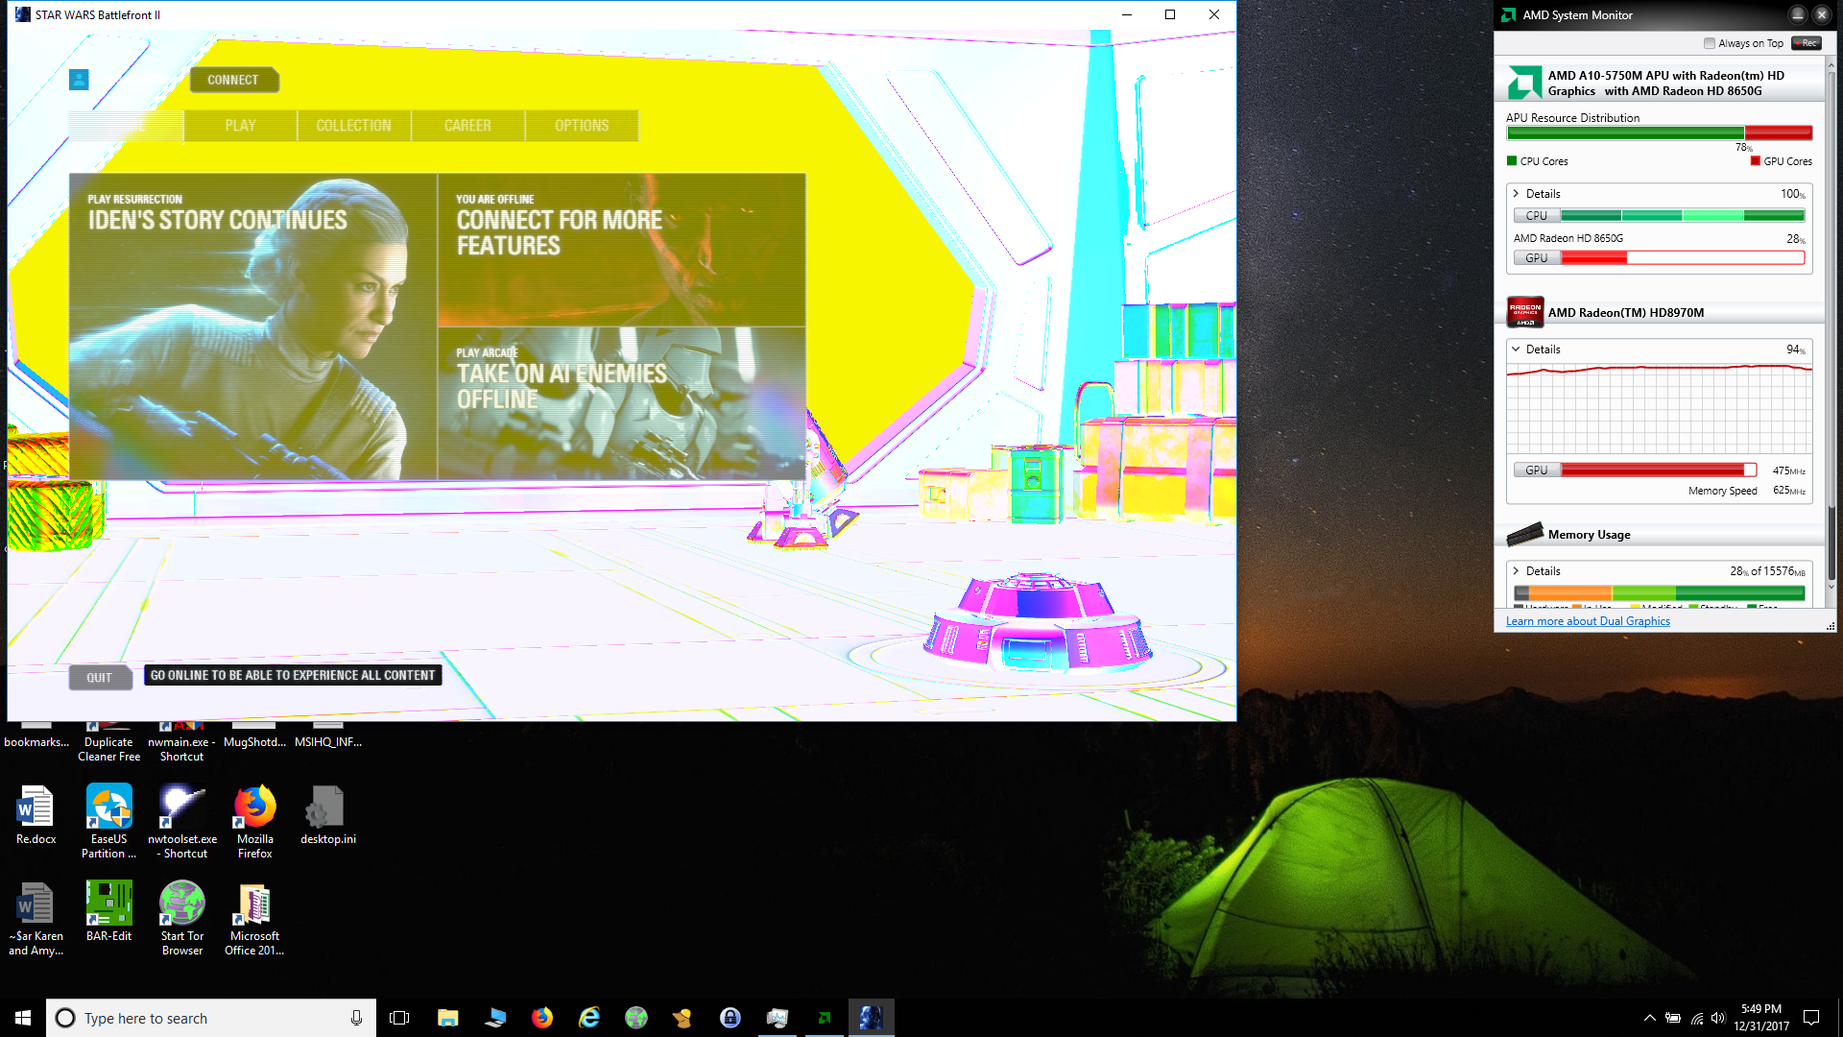The width and height of the screenshot is (1843, 1037).
Task: Click the taskbar microphone search icon
Action: 356,1018
